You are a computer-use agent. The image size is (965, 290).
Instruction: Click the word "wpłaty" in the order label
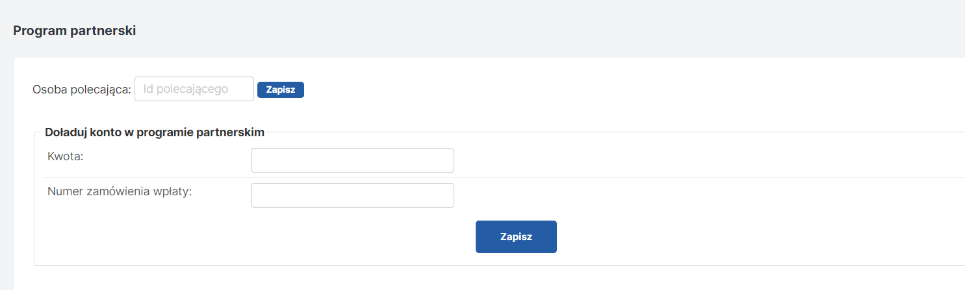[174, 191]
